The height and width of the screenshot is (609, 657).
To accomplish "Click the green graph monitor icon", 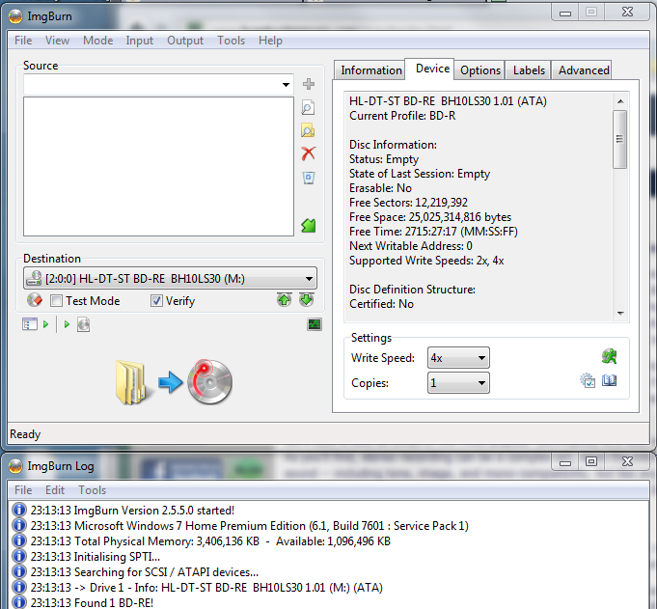I will point(315,324).
